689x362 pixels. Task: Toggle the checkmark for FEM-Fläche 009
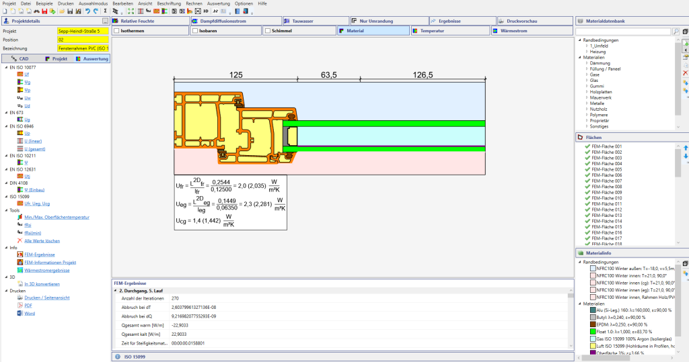click(587, 192)
